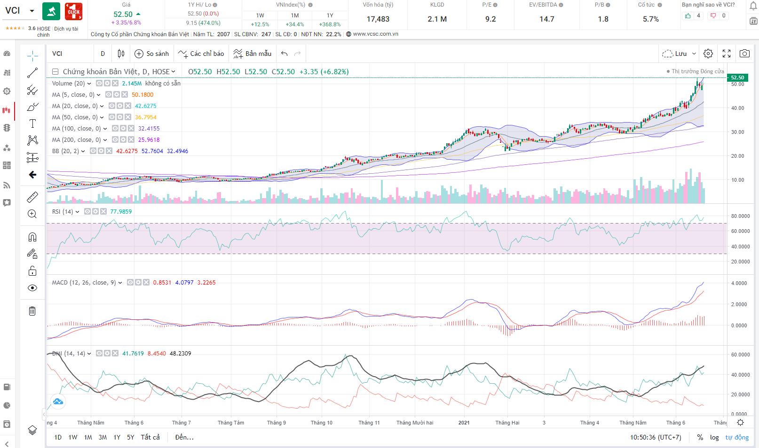759x448 pixels.
Task: Take a chart snapshot with camera icon
Action: click(x=744, y=54)
